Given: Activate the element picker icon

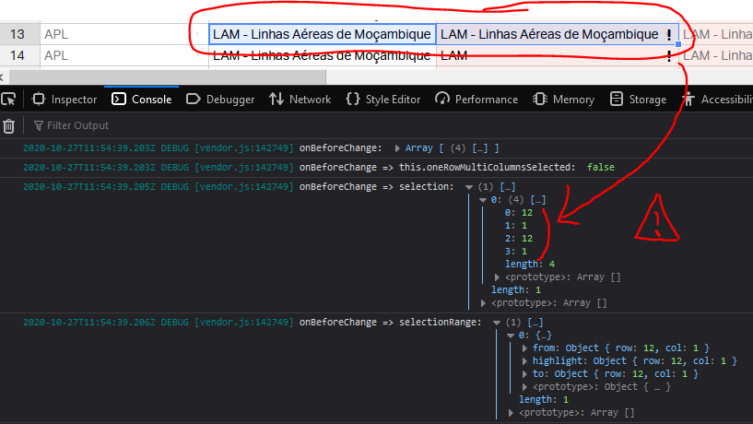Looking at the screenshot, I should click(8, 99).
